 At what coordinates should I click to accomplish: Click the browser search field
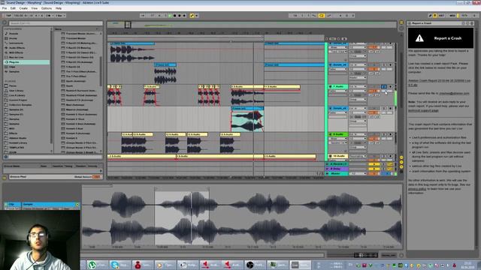[56, 23]
